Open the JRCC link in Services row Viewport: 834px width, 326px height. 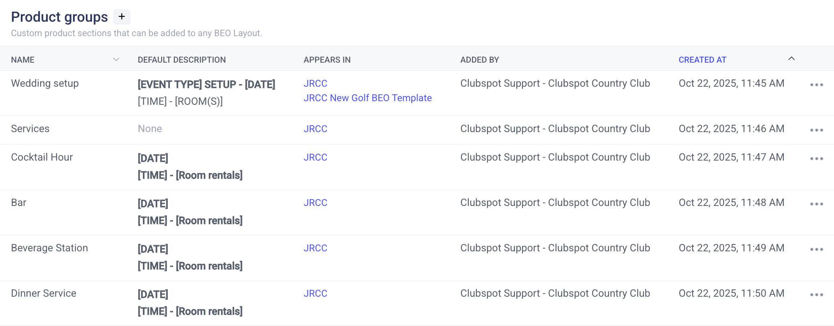315,129
